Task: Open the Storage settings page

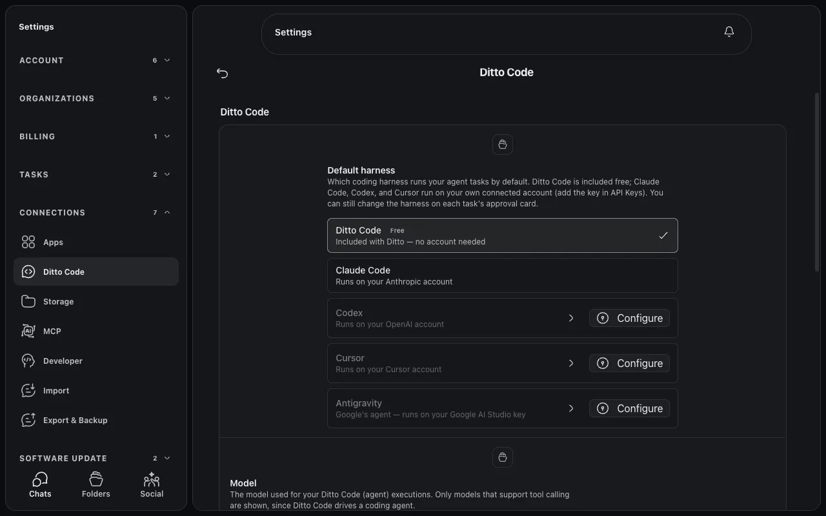Action: [x=96, y=301]
